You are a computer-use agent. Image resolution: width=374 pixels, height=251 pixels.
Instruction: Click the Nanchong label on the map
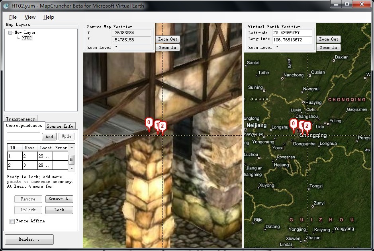pyautogui.click(x=294, y=75)
